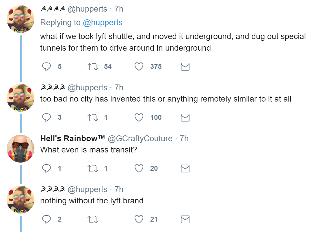The image size is (316, 232).
Task: Open the 'Replying to @hupperts' mention link
Action: pyautogui.click(x=103, y=23)
